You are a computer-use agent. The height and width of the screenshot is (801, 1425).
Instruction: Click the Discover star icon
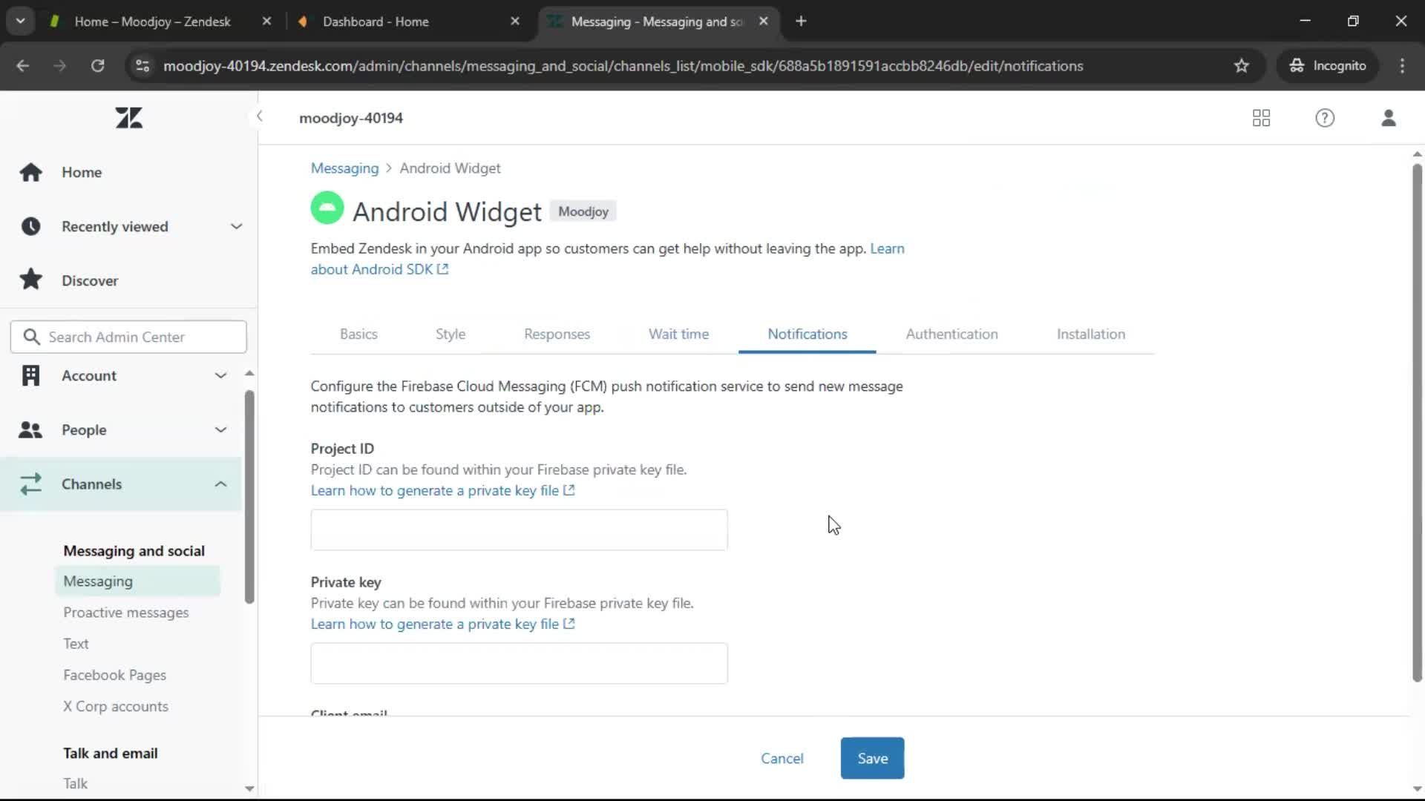(x=30, y=280)
